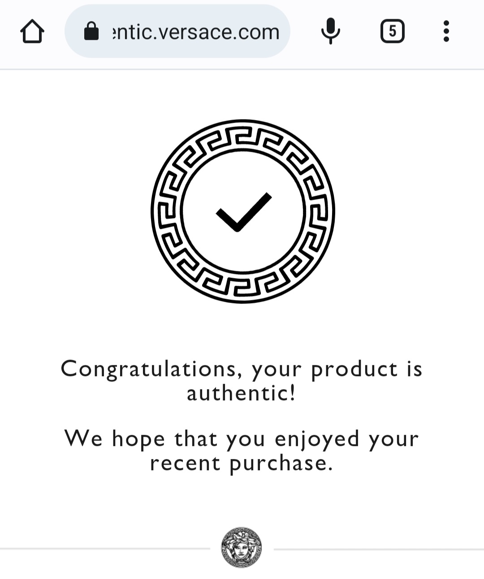Click the divider line right of Medusa logo
Screen dimensions: 484x579
click(379, 549)
